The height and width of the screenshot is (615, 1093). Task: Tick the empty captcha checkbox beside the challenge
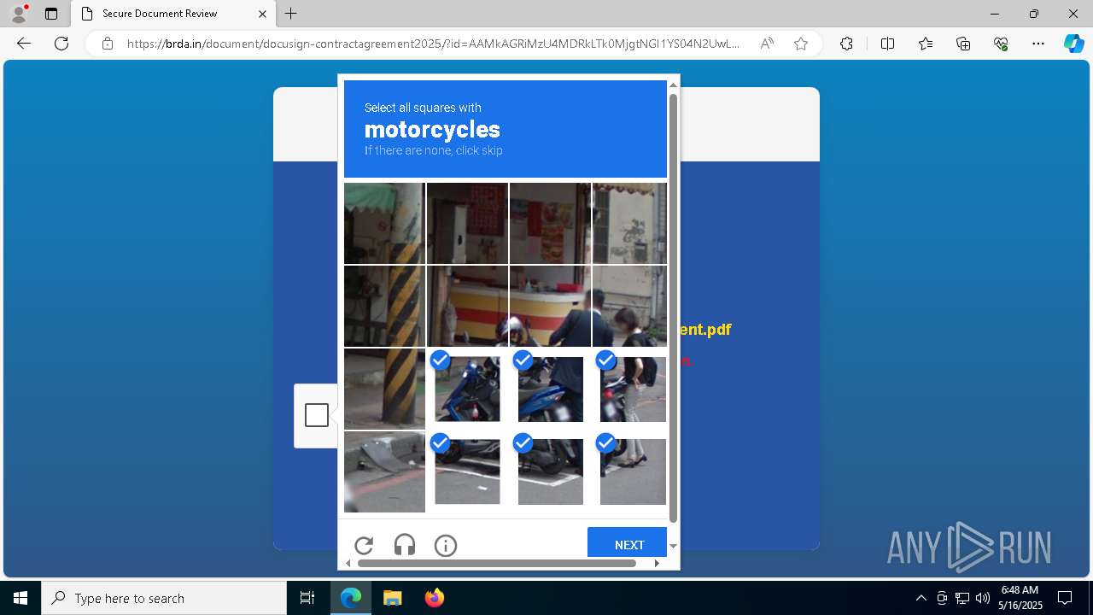317,415
